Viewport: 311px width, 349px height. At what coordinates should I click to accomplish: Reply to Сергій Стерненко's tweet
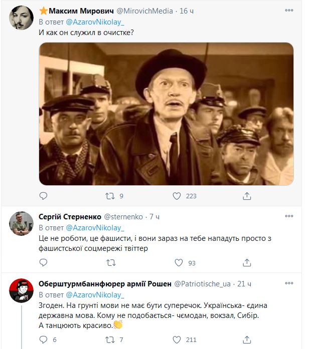tap(44, 262)
